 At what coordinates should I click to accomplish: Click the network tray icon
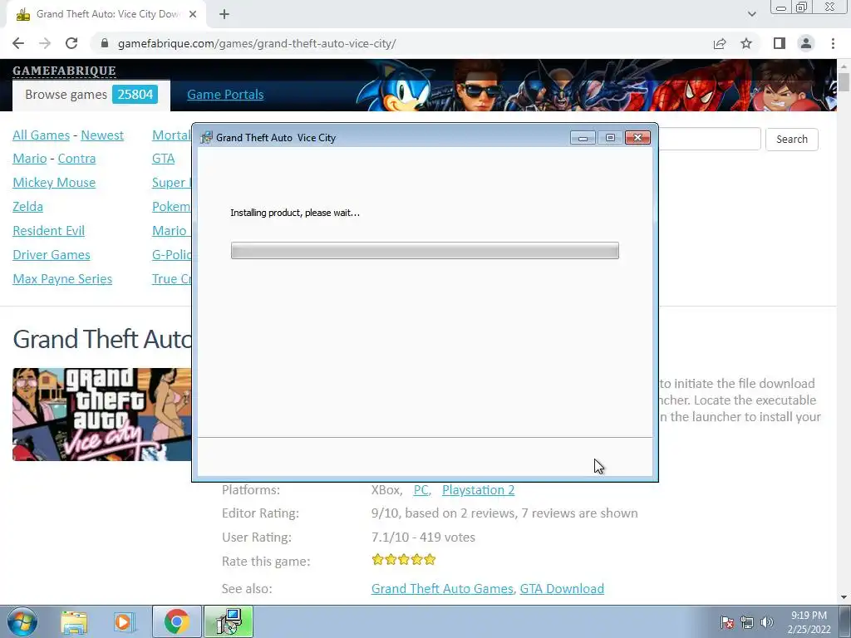pos(747,622)
